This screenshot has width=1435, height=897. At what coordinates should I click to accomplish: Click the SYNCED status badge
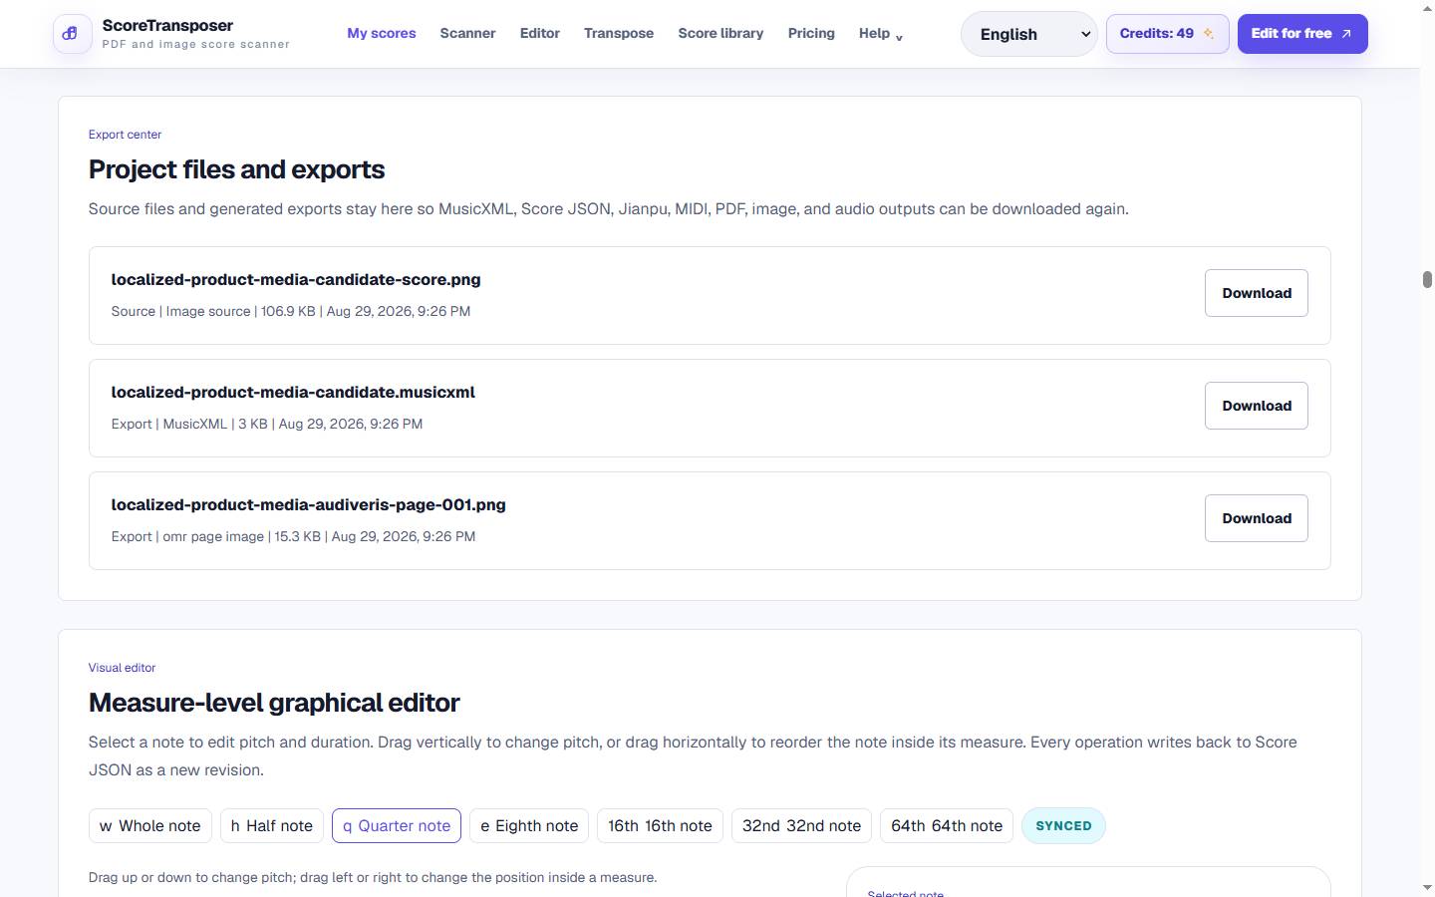pos(1063,825)
